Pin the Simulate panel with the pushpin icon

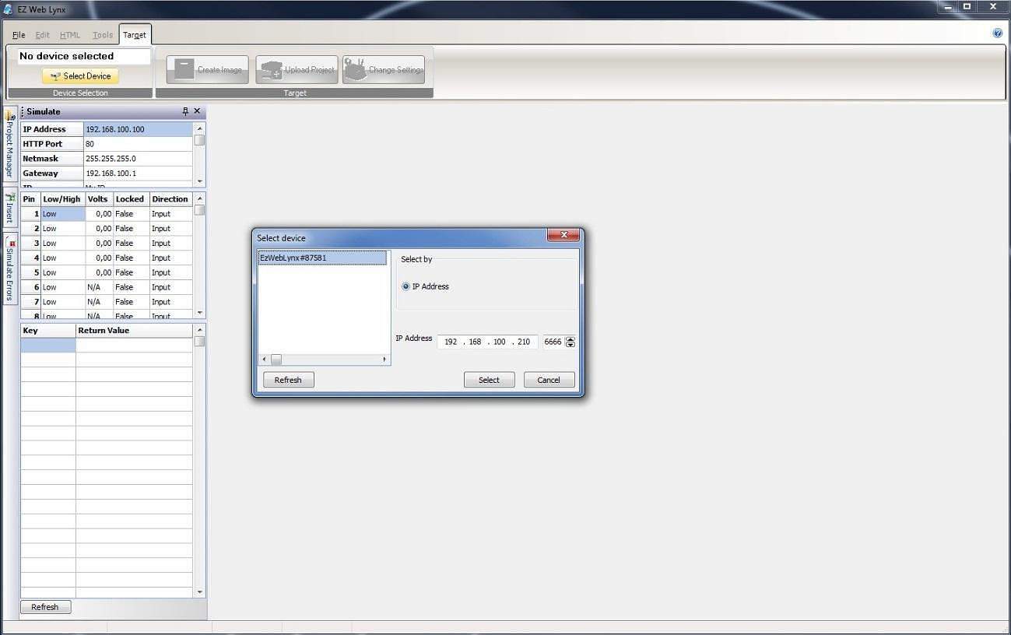(x=185, y=111)
